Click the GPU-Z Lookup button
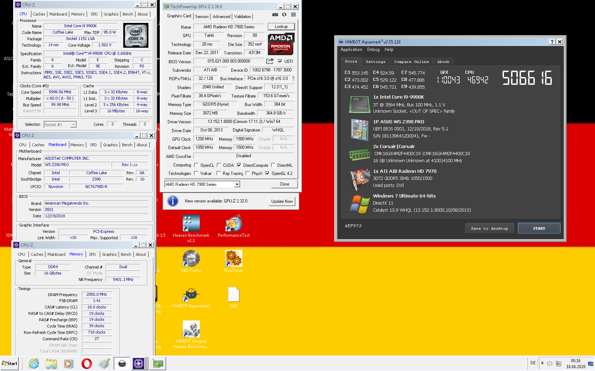Viewport: 595px width, 371px height. click(281, 26)
